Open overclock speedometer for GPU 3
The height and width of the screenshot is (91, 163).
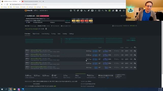coord(135,63)
